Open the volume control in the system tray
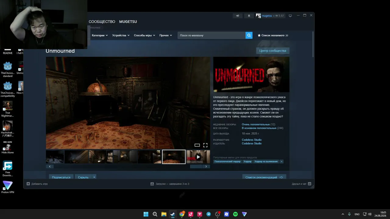This screenshot has height=219, width=390. pos(370,214)
